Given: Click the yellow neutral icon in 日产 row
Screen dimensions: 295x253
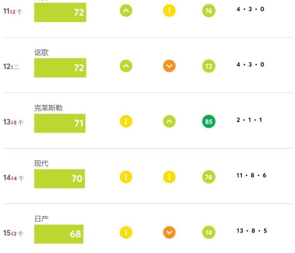Looking at the screenshot, I should (x=126, y=232).
